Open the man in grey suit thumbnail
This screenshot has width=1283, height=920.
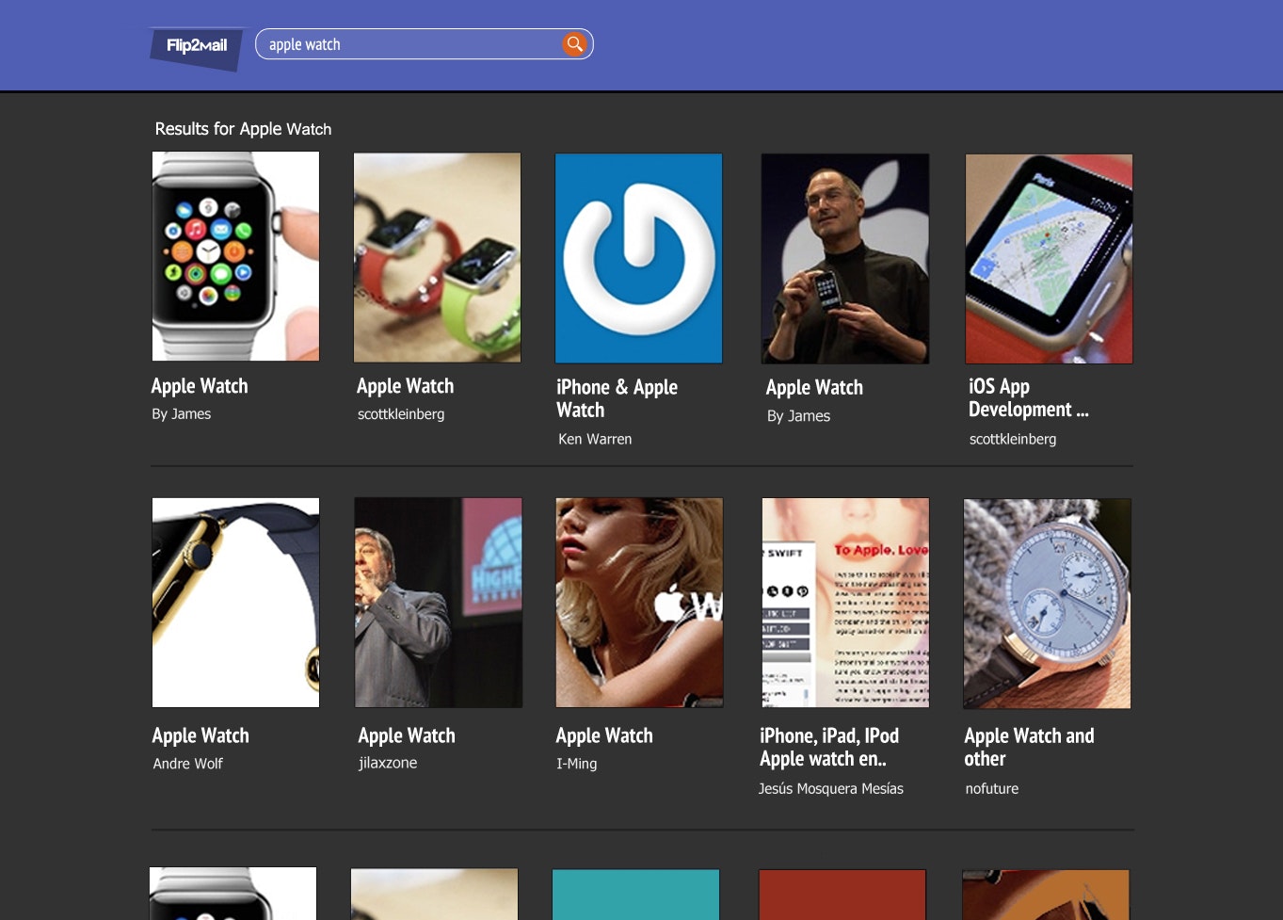pos(438,603)
